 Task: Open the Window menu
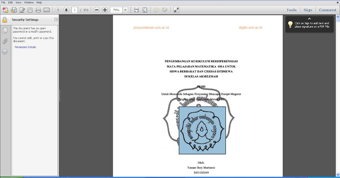point(29,2)
